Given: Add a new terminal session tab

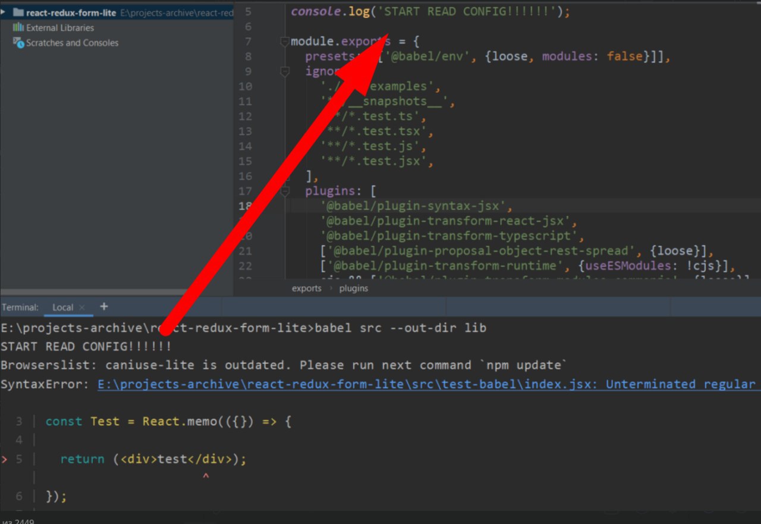Looking at the screenshot, I should coord(104,307).
